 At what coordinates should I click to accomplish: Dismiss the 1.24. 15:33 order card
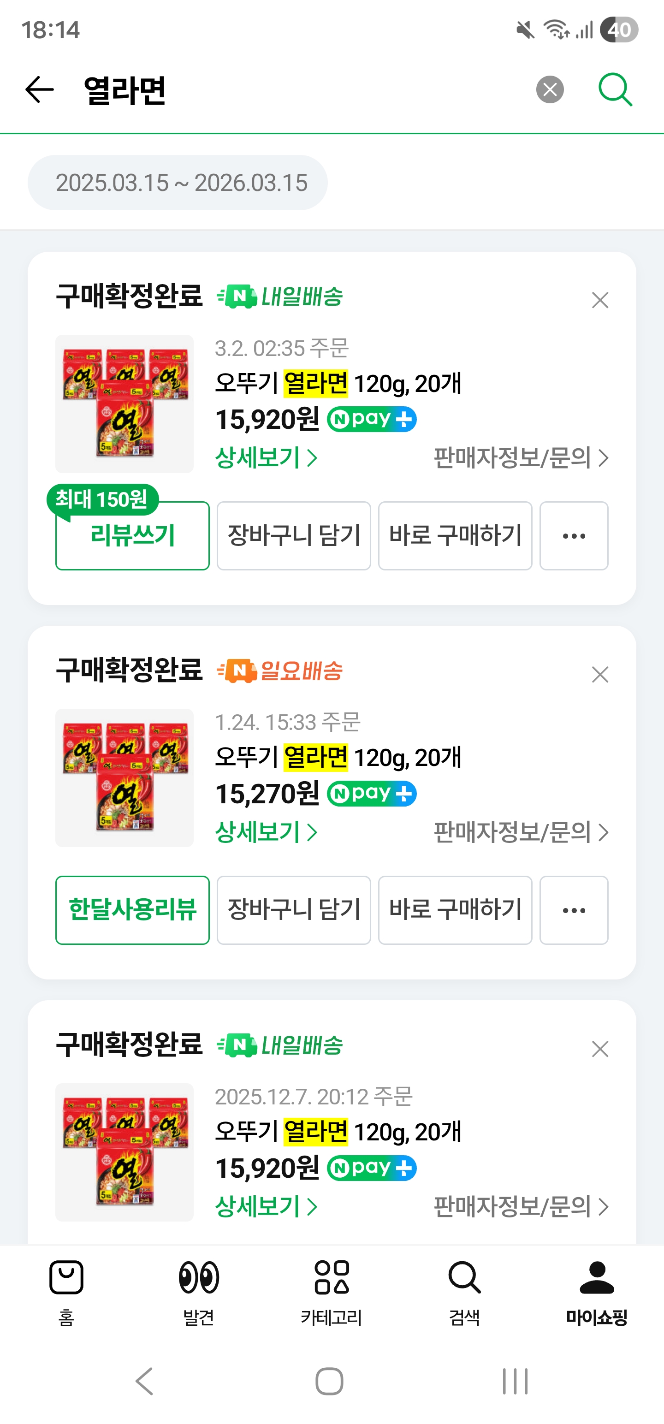[600, 674]
